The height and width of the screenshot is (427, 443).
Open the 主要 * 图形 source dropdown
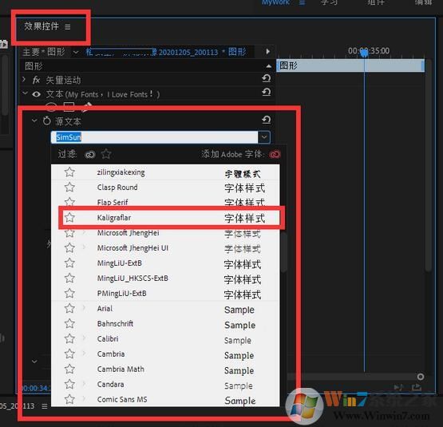pos(76,53)
